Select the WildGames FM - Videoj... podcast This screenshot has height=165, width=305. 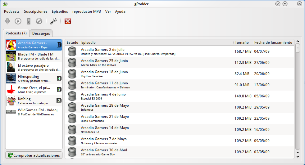34,112
